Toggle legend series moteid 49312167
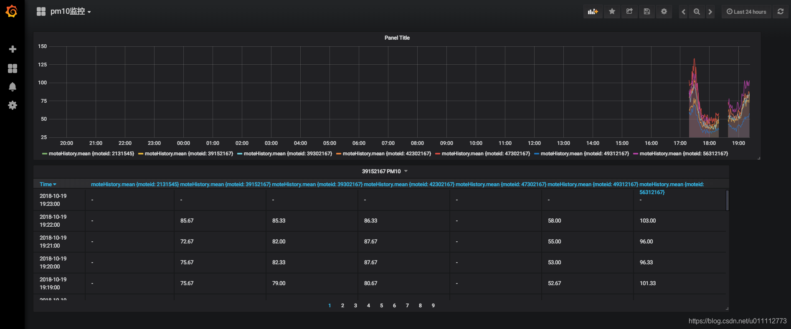The width and height of the screenshot is (791, 329). tap(585, 154)
